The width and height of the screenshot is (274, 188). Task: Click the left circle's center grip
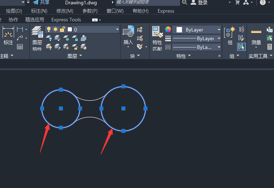tap(61, 109)
